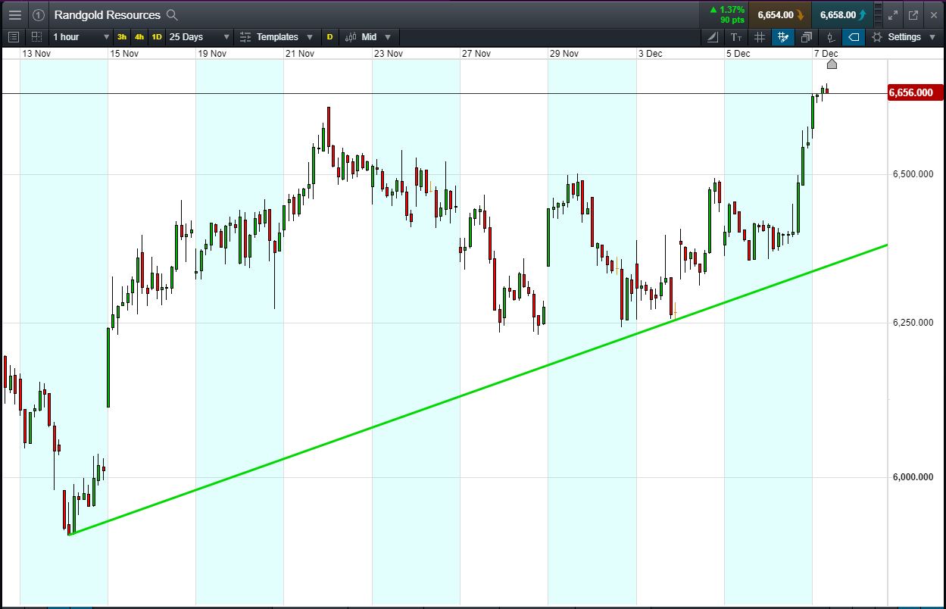Pop out chart into new window

913,14
